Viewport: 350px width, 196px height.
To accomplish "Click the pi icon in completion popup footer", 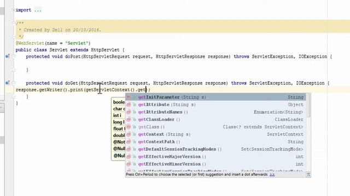I will pyautogui.click(x=308, y=174).
